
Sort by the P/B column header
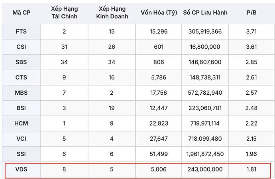click(x=251, y=12)
